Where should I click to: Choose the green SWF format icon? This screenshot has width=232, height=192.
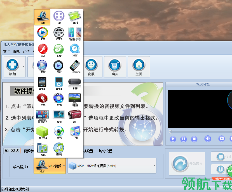[x=59, y=50]
